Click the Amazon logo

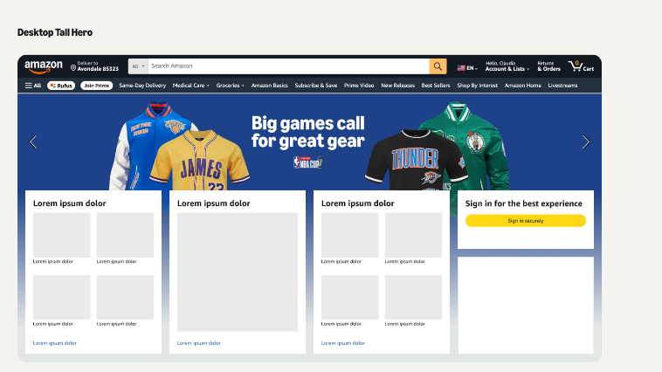(x=44, y=66)
